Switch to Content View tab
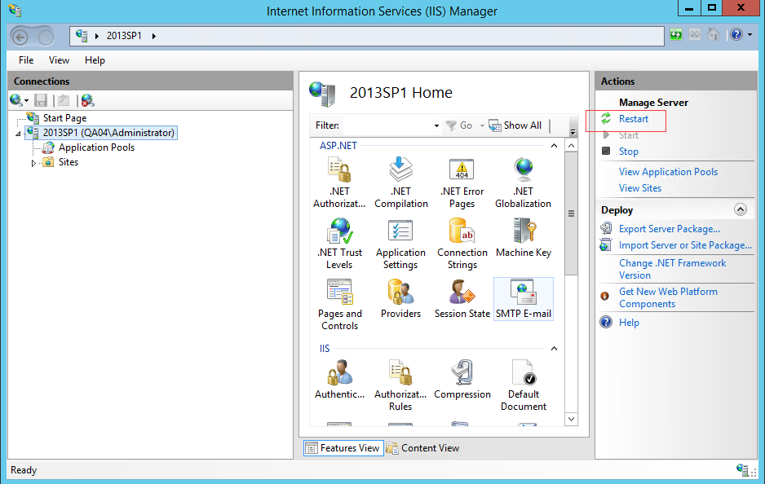Image resolution: width=765 pixels, height=484 pixels. [x=422, y=447]
